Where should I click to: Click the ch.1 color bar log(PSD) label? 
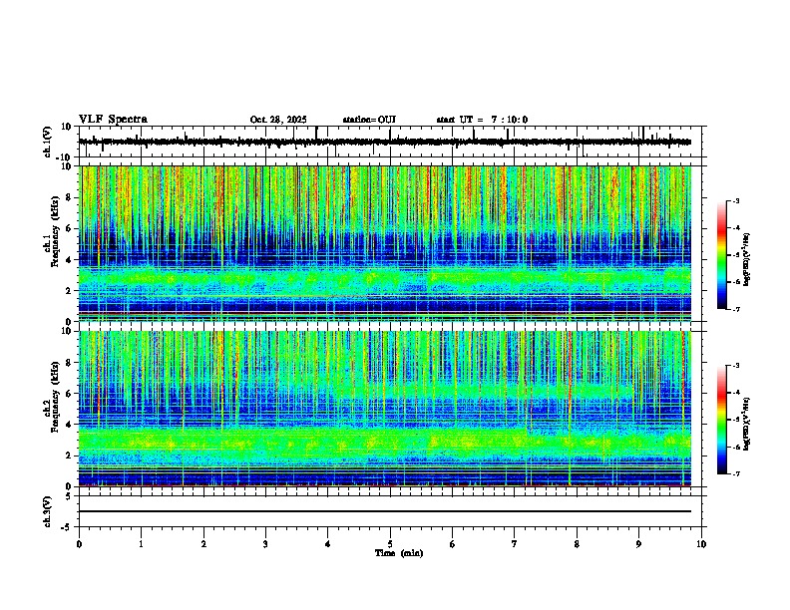point(747,259)
